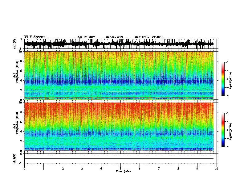Viewport: 244px width, 189px height.
Task: Click the 'station=ZGN' label
Action: pyautogui.click(x=114, y=37)
